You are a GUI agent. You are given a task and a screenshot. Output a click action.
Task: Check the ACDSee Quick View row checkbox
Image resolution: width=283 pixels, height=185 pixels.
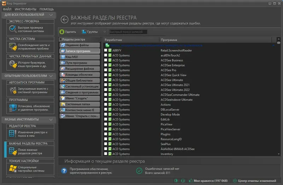point(106,75)
